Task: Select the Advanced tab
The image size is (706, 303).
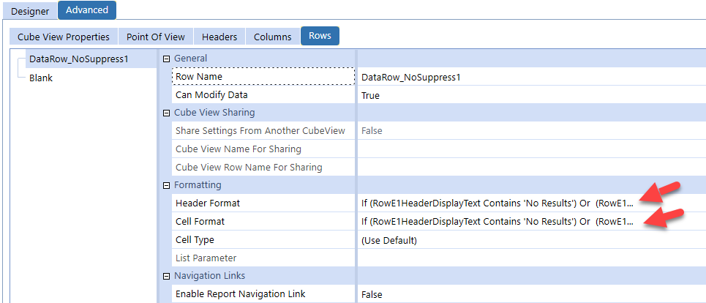Action: point(86,10)
